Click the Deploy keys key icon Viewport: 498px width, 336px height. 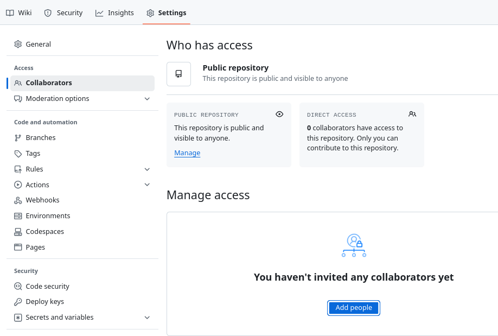click(17, 301)
